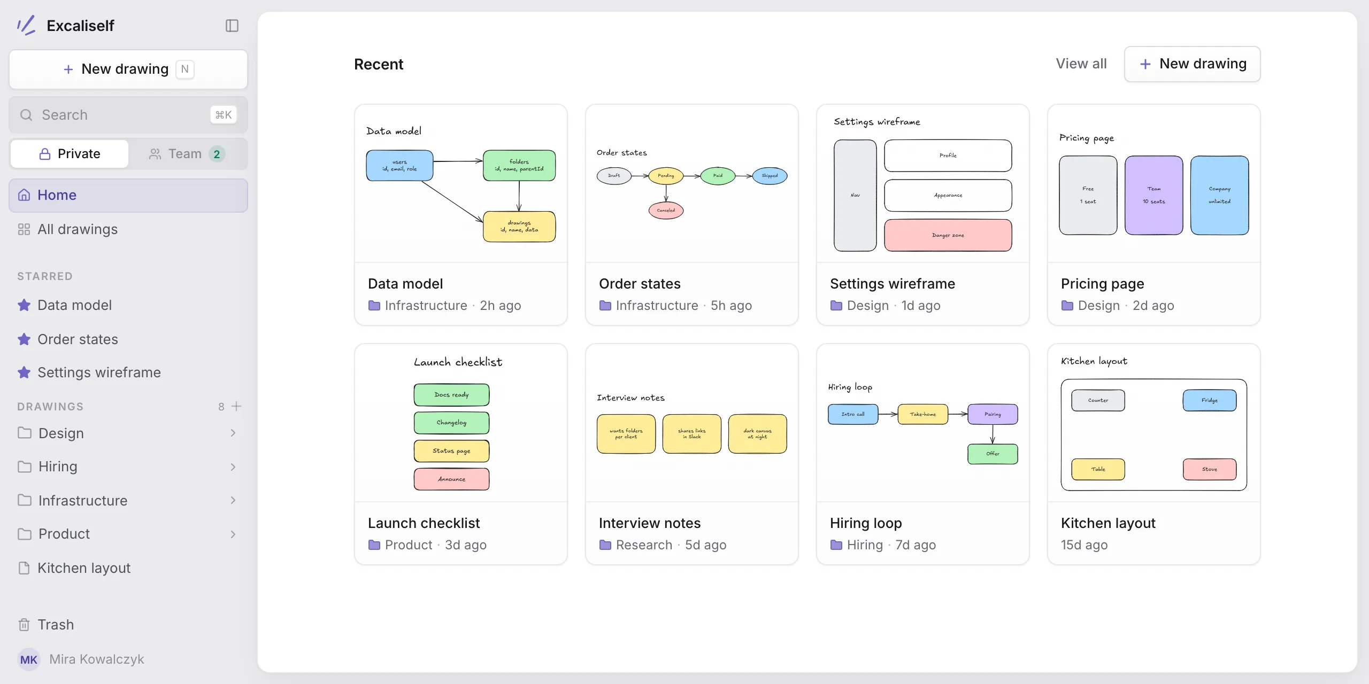1369x684 pixels.
Task: Click the Interview notes card title
Action: (x=650, y=523)
